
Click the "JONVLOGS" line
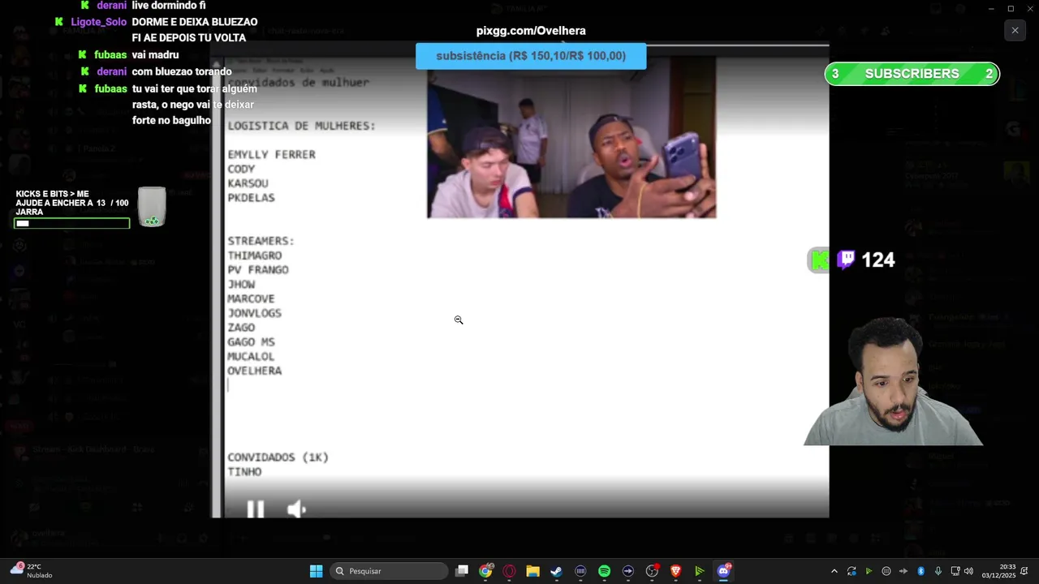[254, 313]
